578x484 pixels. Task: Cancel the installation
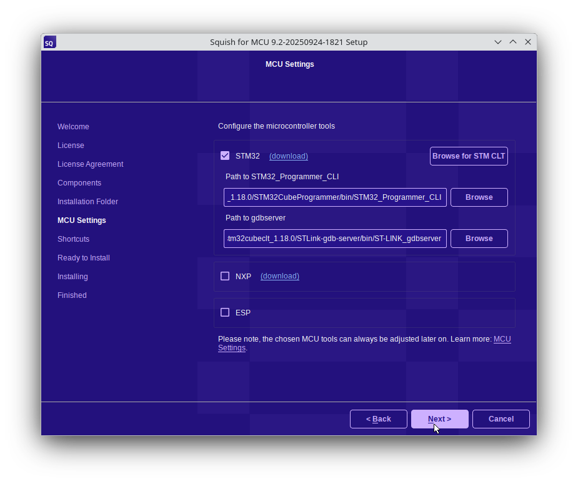pos(501,419)
